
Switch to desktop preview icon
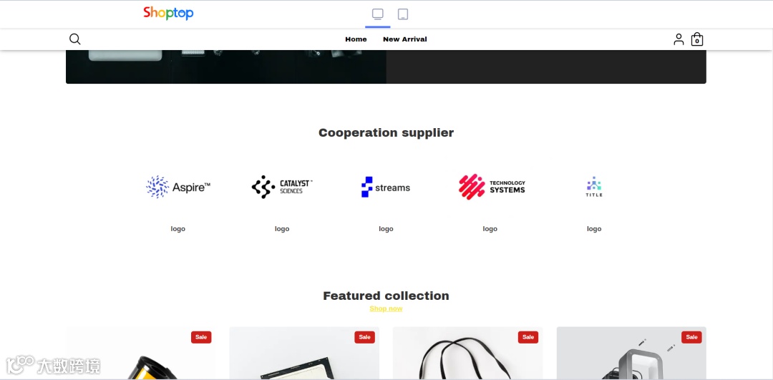378,14
